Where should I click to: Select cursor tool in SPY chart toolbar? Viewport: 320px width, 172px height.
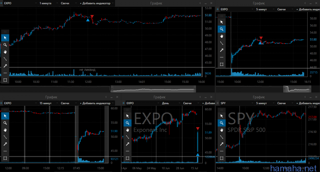click(x=222, y=116)
